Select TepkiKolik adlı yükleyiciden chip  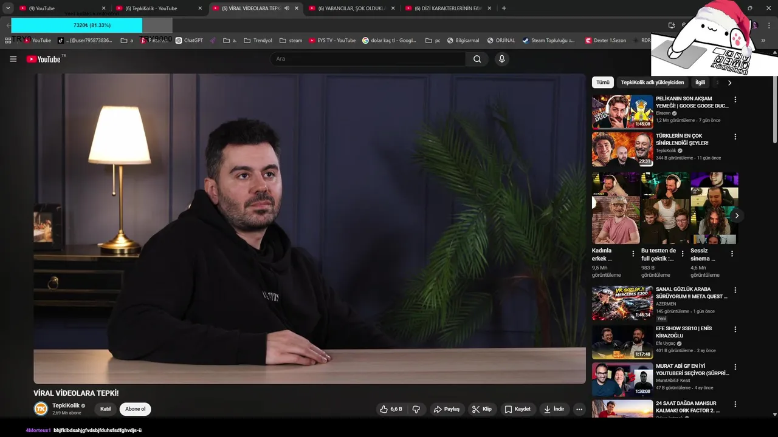click(652, 83)
